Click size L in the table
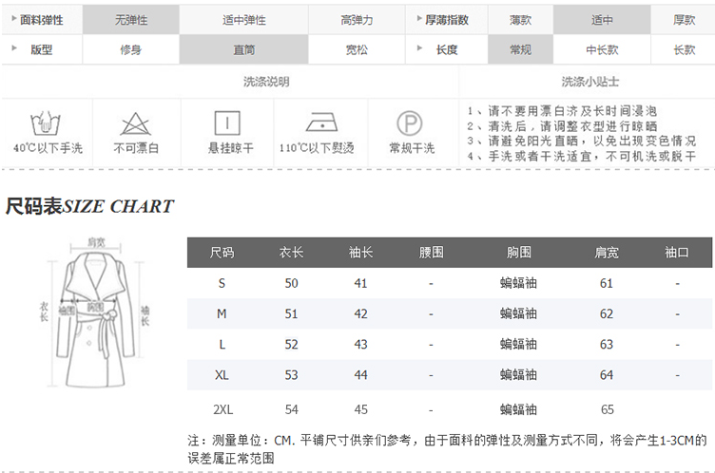This screenshot has height=473, width=715. tap(222, 345)
